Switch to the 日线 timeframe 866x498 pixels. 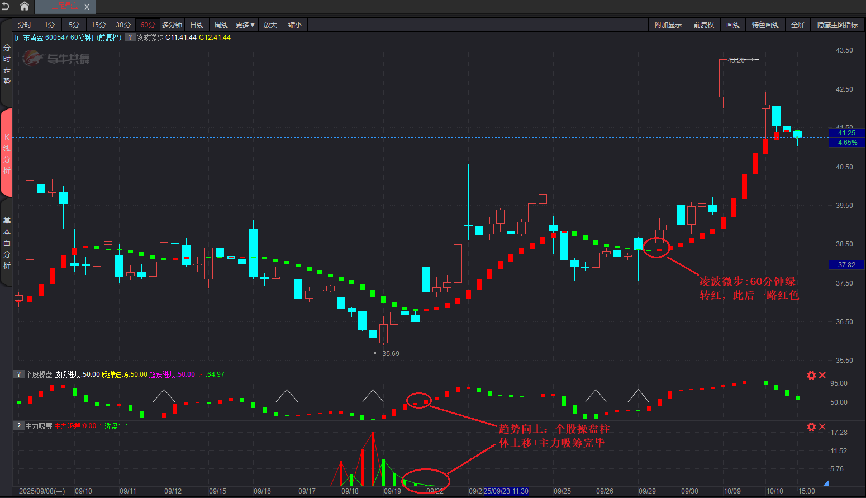click(x=197, y=25)
